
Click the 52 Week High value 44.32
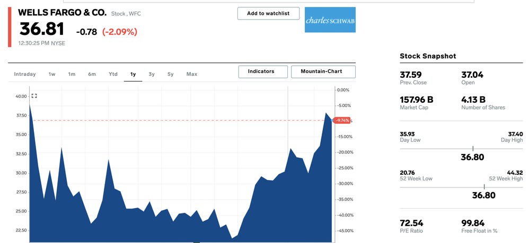515,173
